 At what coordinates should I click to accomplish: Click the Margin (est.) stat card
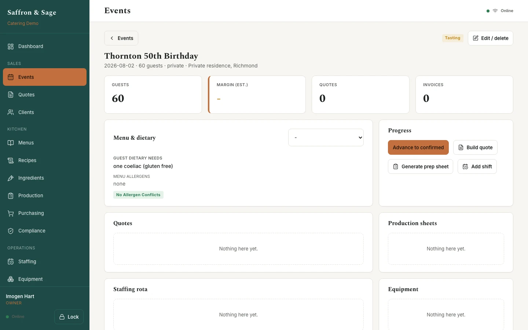257,95
